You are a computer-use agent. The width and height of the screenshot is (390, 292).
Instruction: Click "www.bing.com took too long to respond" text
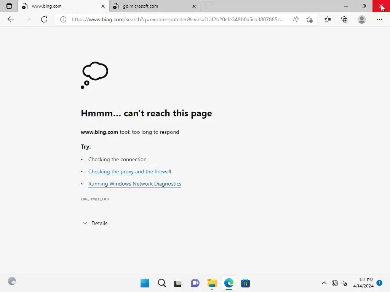[130, 132]
